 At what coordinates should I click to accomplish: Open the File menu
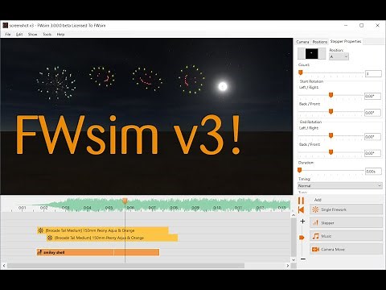(8, 35)
